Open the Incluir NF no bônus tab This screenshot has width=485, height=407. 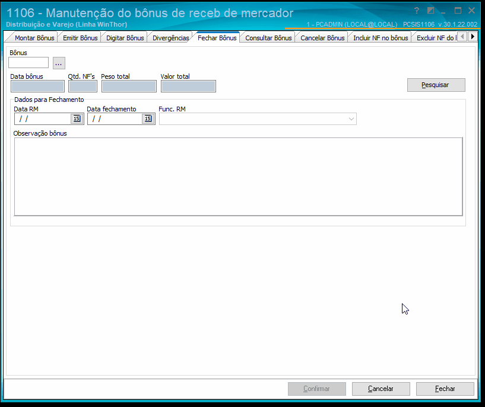[x=381, y=38]
